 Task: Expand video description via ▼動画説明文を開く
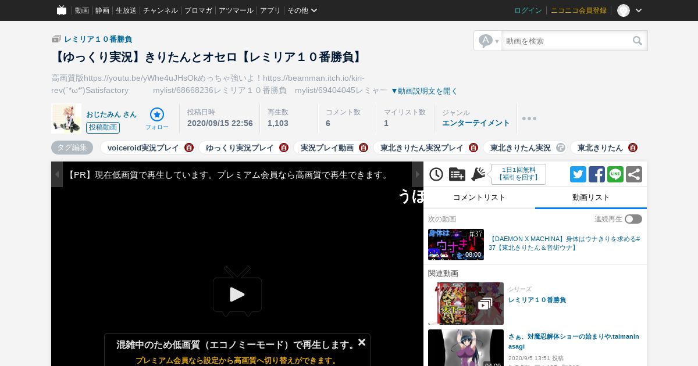click(424, 91)
